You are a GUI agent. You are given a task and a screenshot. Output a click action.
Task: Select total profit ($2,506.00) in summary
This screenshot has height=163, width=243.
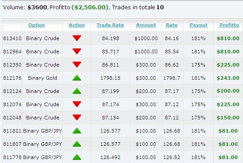point(90,7)
